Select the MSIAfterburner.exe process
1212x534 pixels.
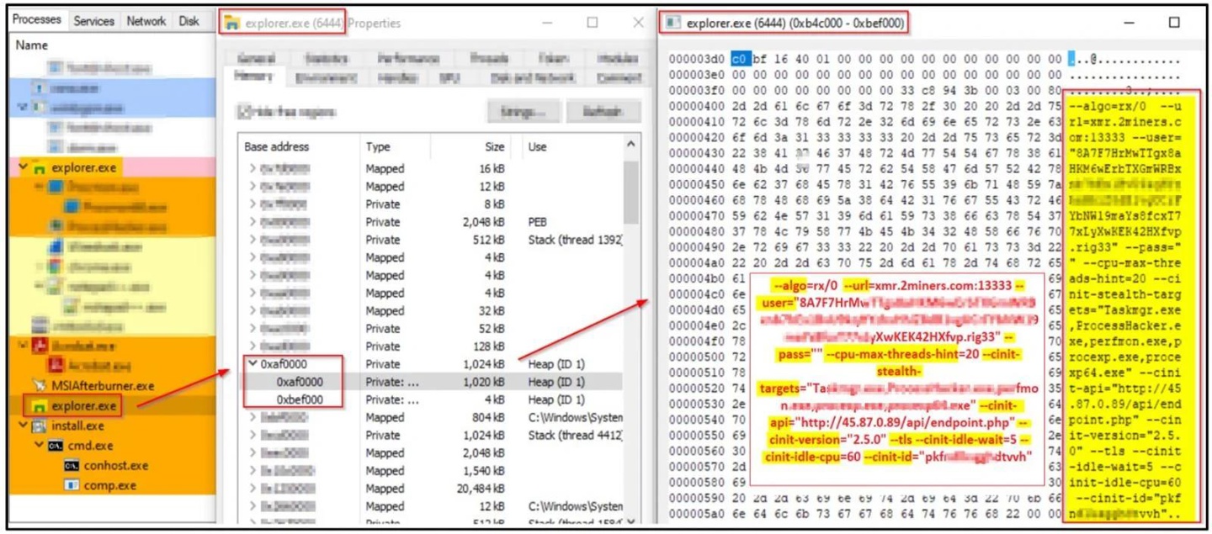tap(113, 386)
